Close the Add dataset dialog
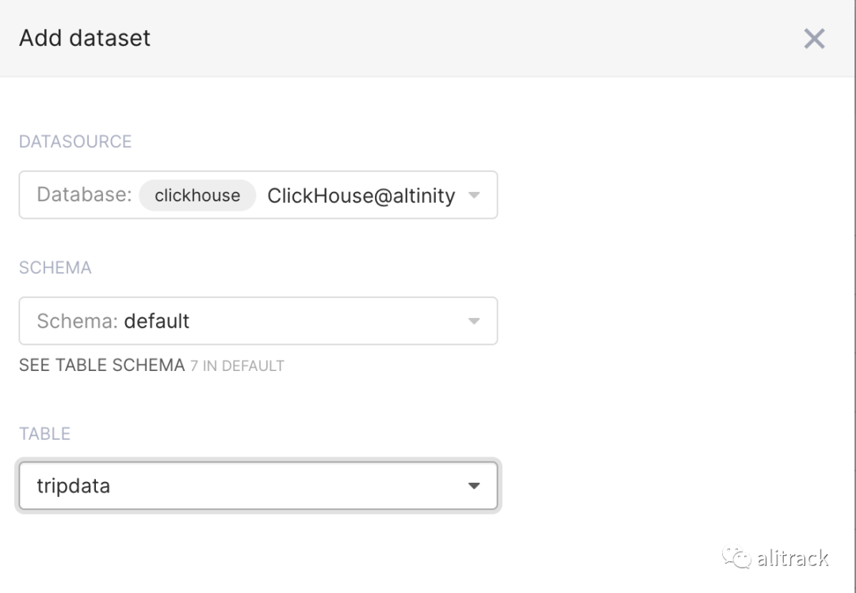This screenshot has height=593, width=856. point(814,38)
